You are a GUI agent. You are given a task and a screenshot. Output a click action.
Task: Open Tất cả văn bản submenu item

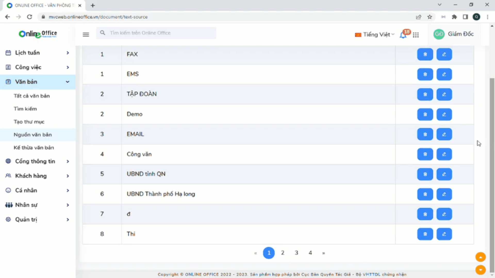[32, 96]
